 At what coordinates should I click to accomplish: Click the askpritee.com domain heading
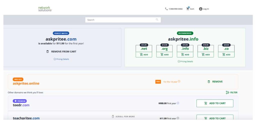pos(61,39)
